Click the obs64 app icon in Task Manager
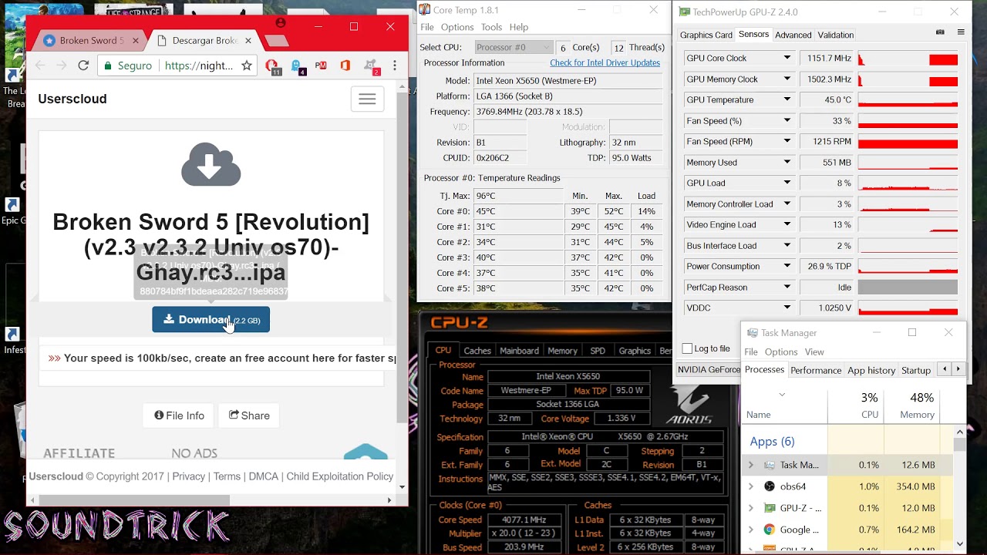 770,486
